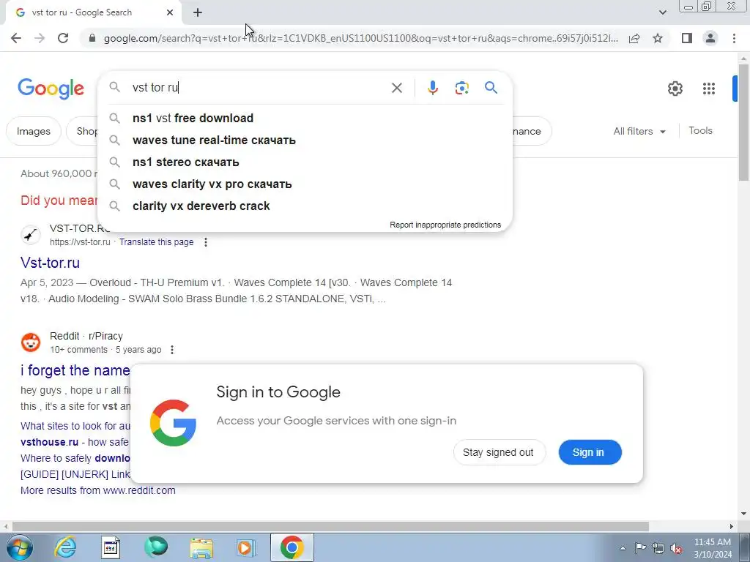
Task: Open the tab search chevron
Action: click(662, 12)
